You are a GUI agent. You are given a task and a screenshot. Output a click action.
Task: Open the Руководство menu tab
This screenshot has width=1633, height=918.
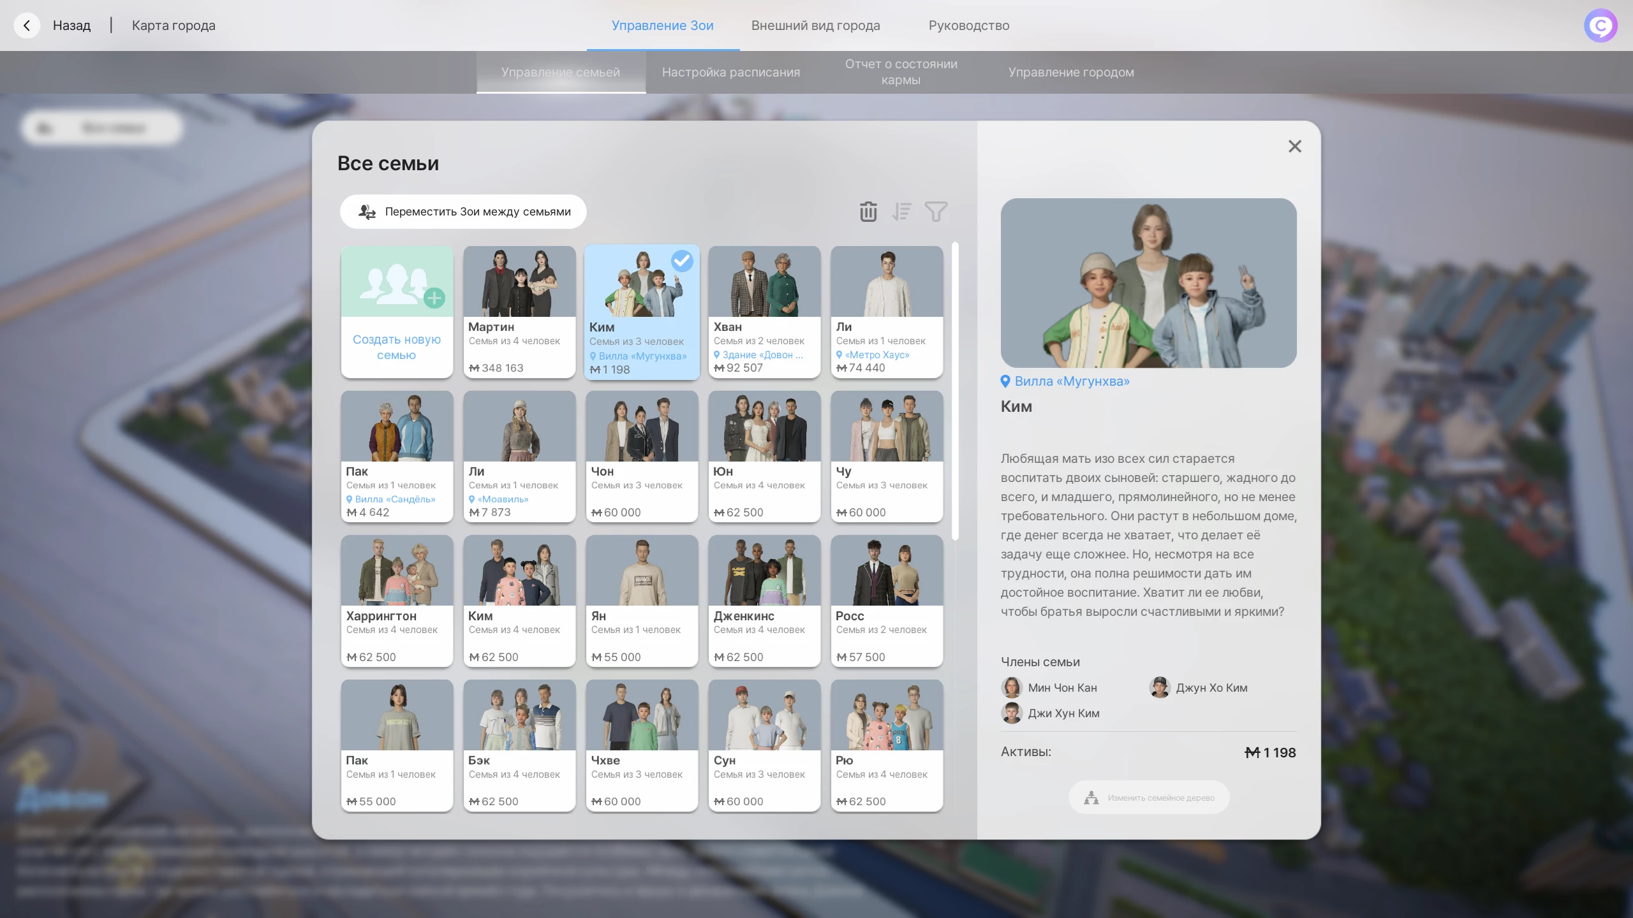click(968, 25)
